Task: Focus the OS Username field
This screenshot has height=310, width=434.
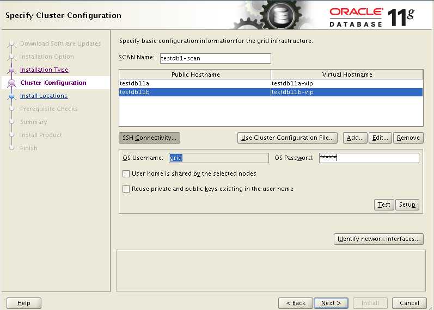Action: [x=219, y=158]
